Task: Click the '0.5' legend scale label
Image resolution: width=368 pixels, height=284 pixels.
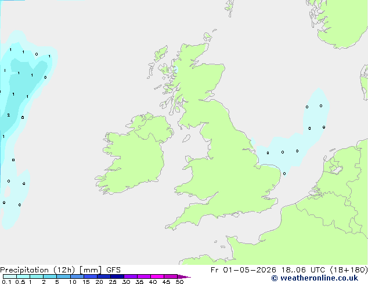Action: coord(20,282)
